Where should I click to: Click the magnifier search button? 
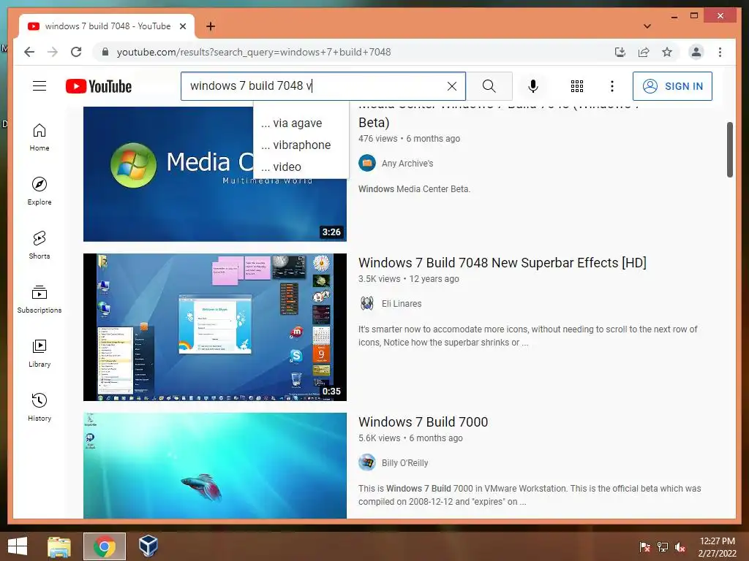click(x=489, y=86)
